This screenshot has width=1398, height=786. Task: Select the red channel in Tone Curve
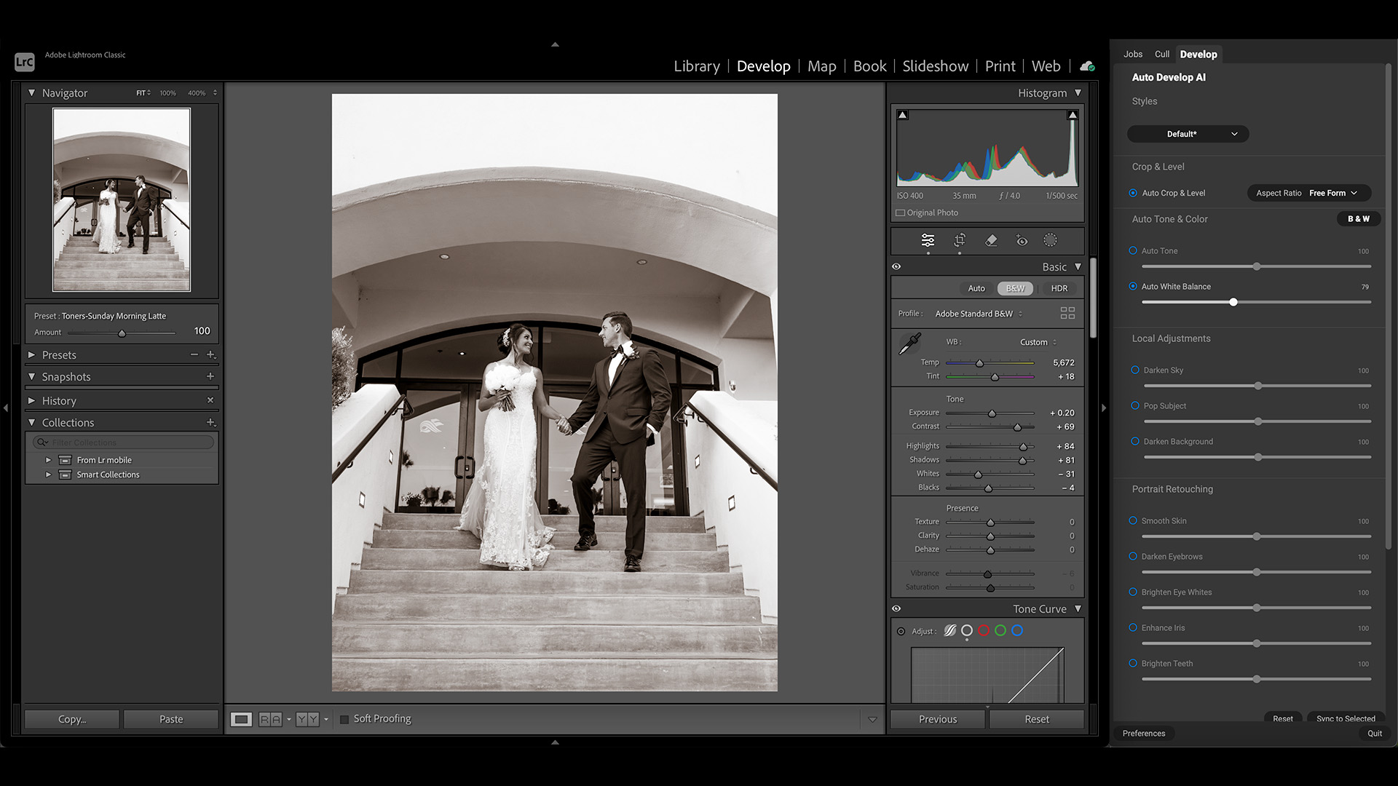(x=984, y=631)
